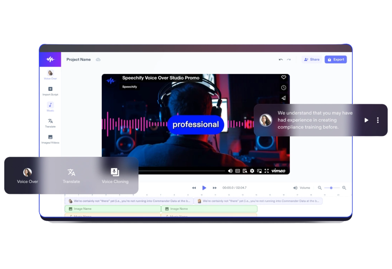The height and width of the screenshot is (269, 392).
Task: Click the Share button
Action: 312,59
